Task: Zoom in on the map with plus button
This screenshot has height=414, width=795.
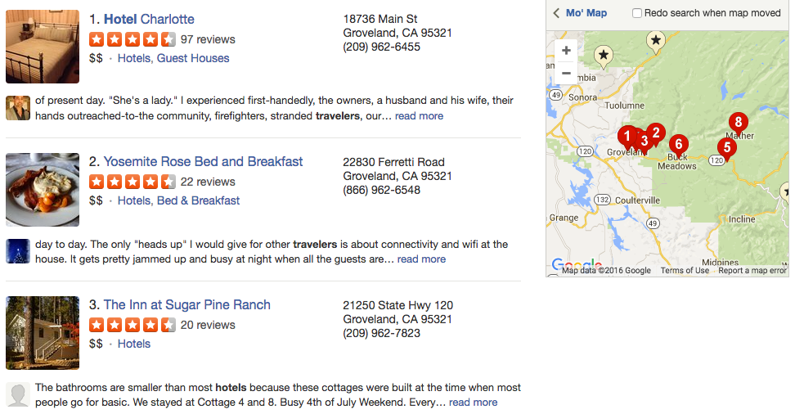Action: pyautogui.click(x=566, y=50)
